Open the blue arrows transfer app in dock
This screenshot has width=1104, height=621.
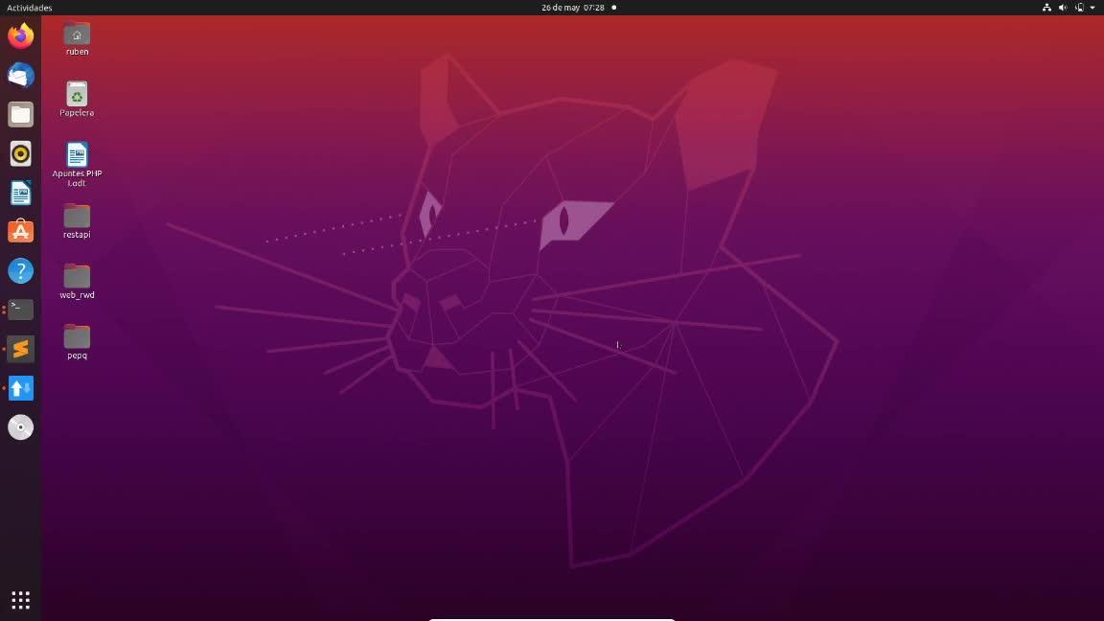pos(20,388)
